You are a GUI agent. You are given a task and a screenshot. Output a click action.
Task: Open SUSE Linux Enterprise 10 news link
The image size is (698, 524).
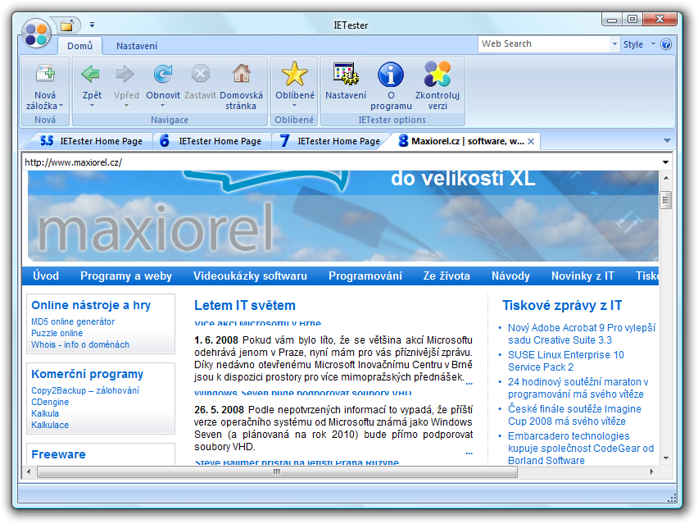tap(566, 361)
